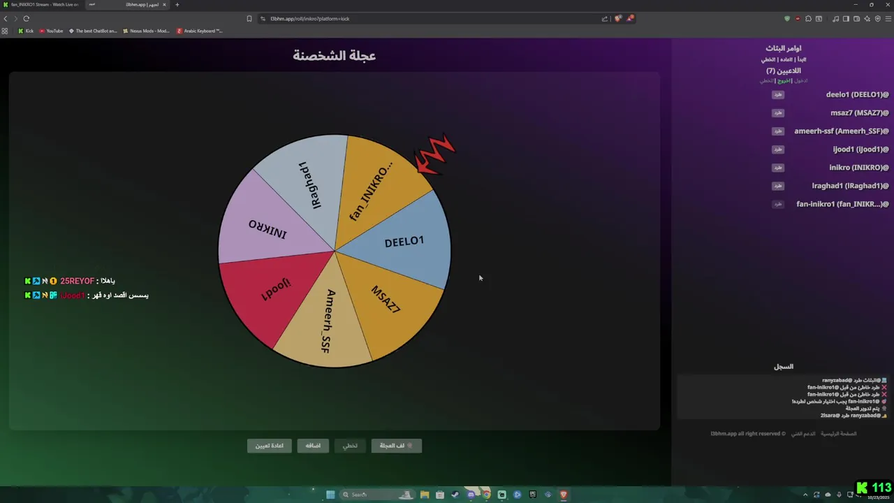894x503 pixels.
Task: Open the Windows Start menu
Action: (330, 495)
